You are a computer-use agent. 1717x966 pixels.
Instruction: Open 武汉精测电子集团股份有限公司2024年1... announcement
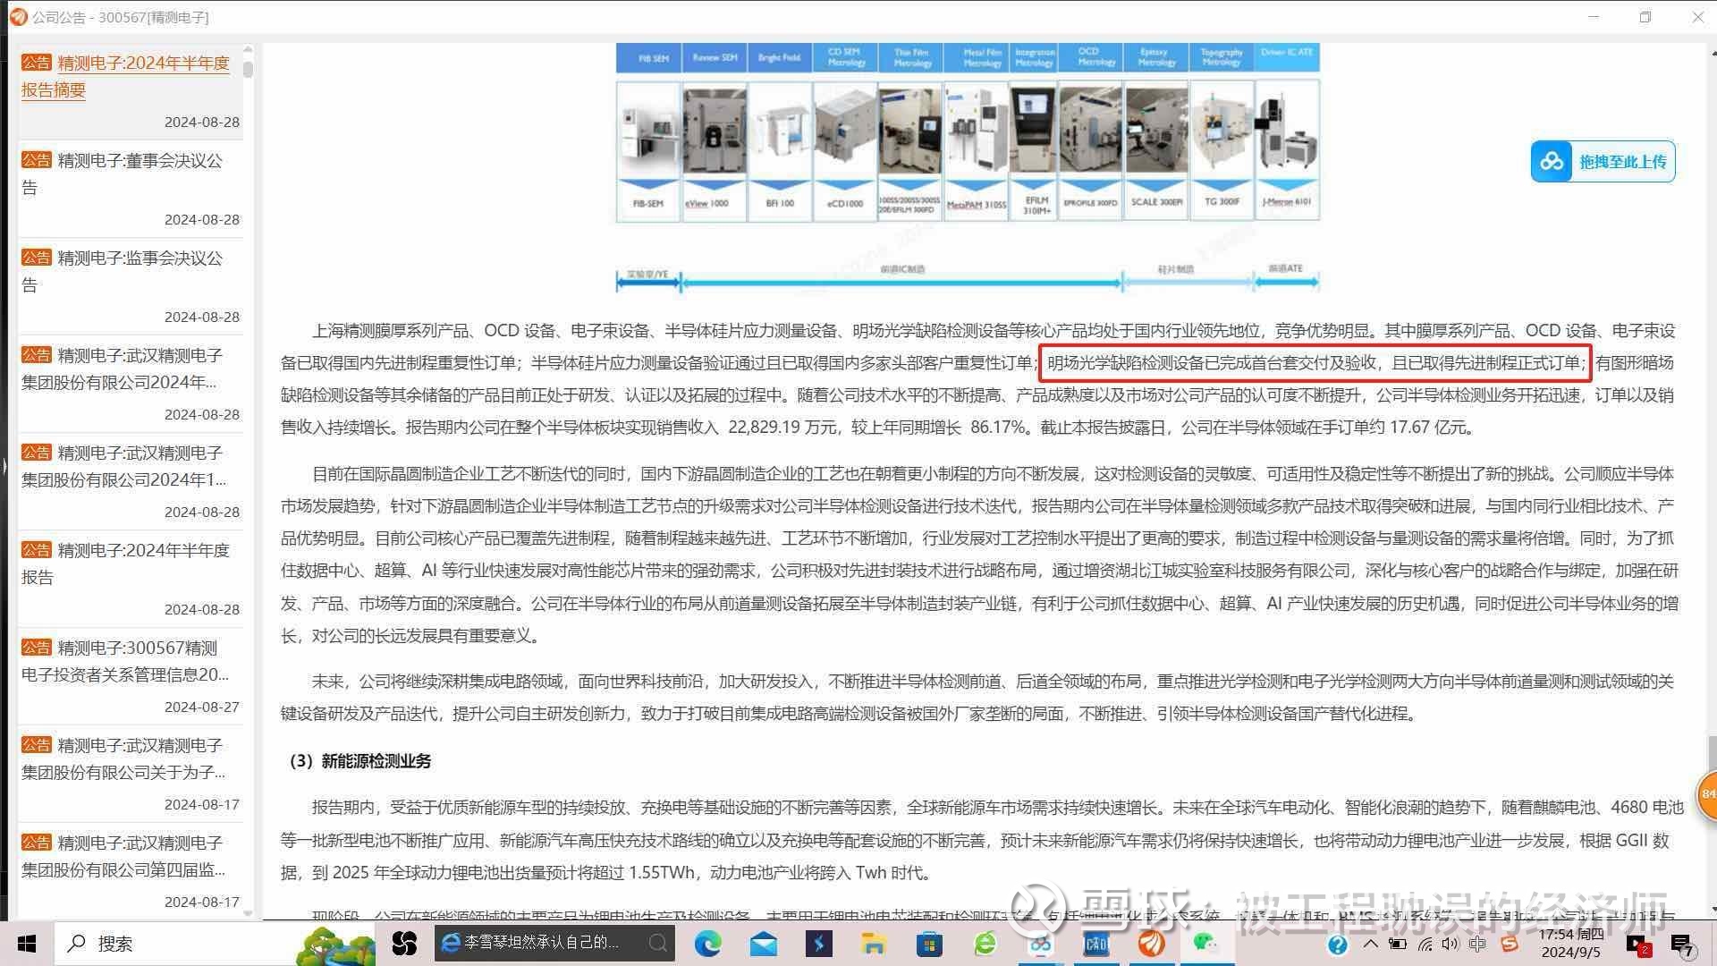(123, 466)
